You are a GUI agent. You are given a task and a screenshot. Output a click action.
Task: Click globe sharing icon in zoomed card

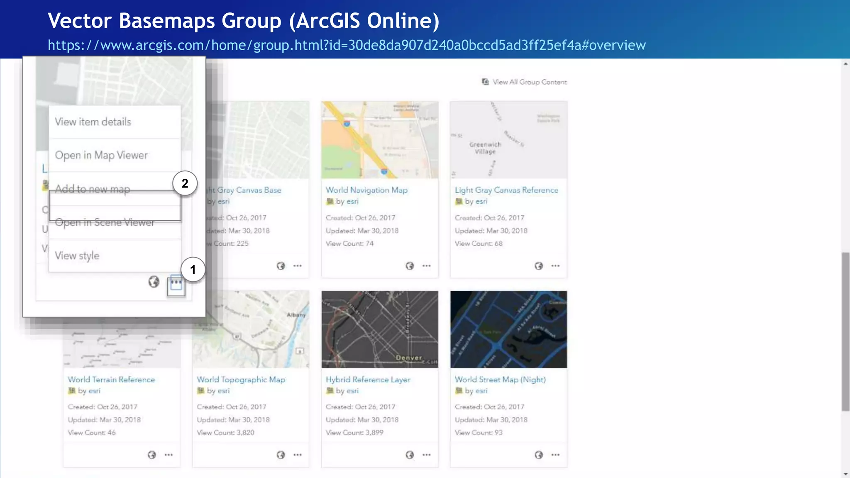click(154, 282)
